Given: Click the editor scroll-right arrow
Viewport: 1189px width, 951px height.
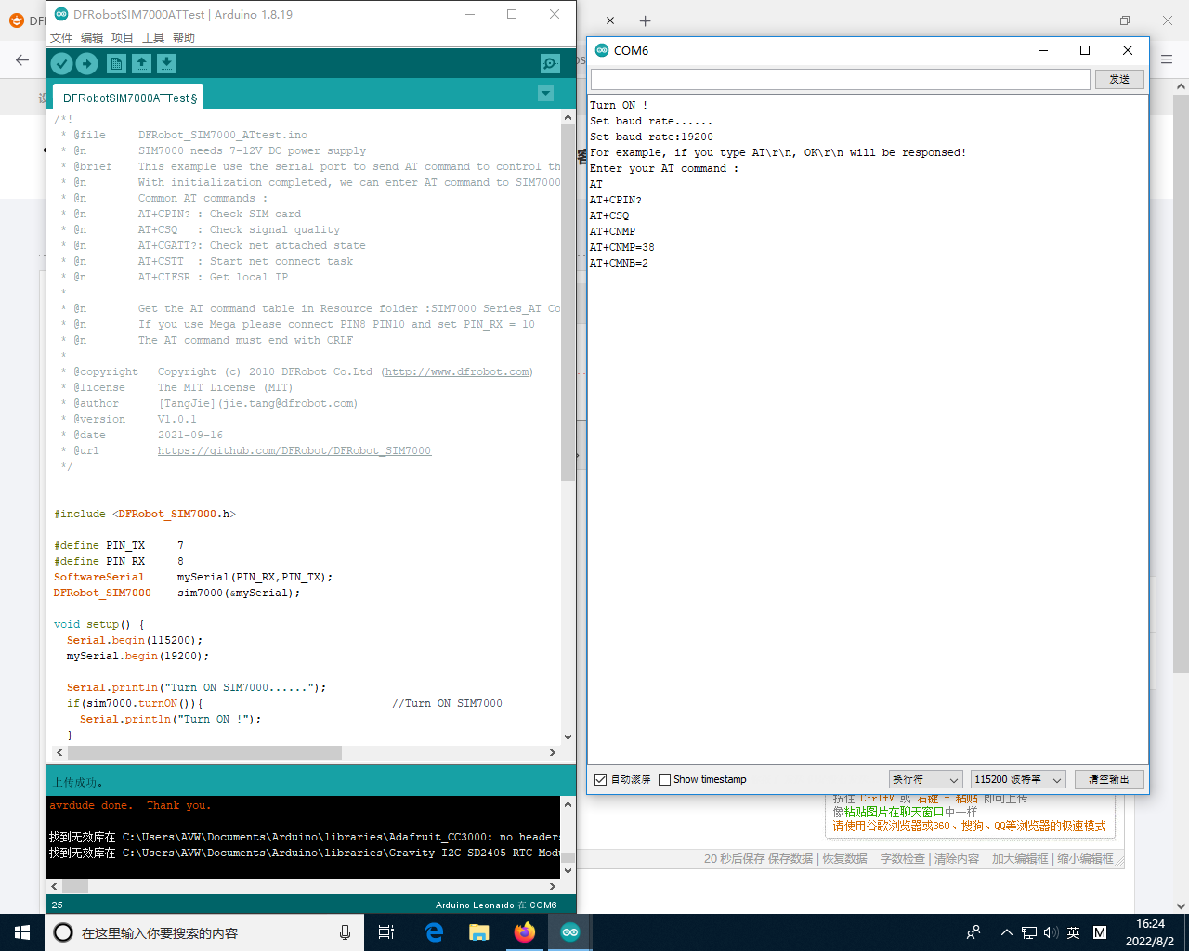Looking at the screenshot, I should 554,752.
